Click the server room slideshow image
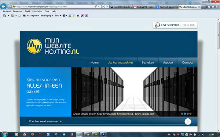Image resolution: width=220 pixels, height=137 pixels. 134,92
